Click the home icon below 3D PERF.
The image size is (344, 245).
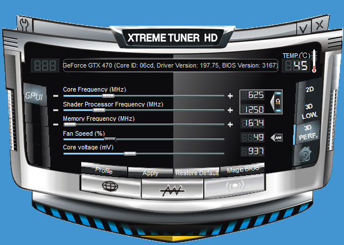coord(305,154)
